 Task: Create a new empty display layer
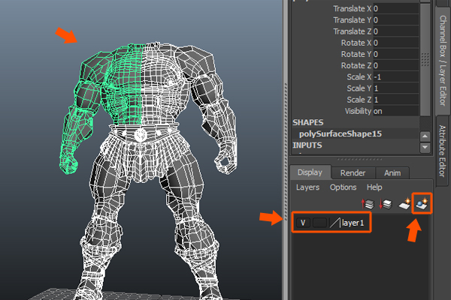404,203
